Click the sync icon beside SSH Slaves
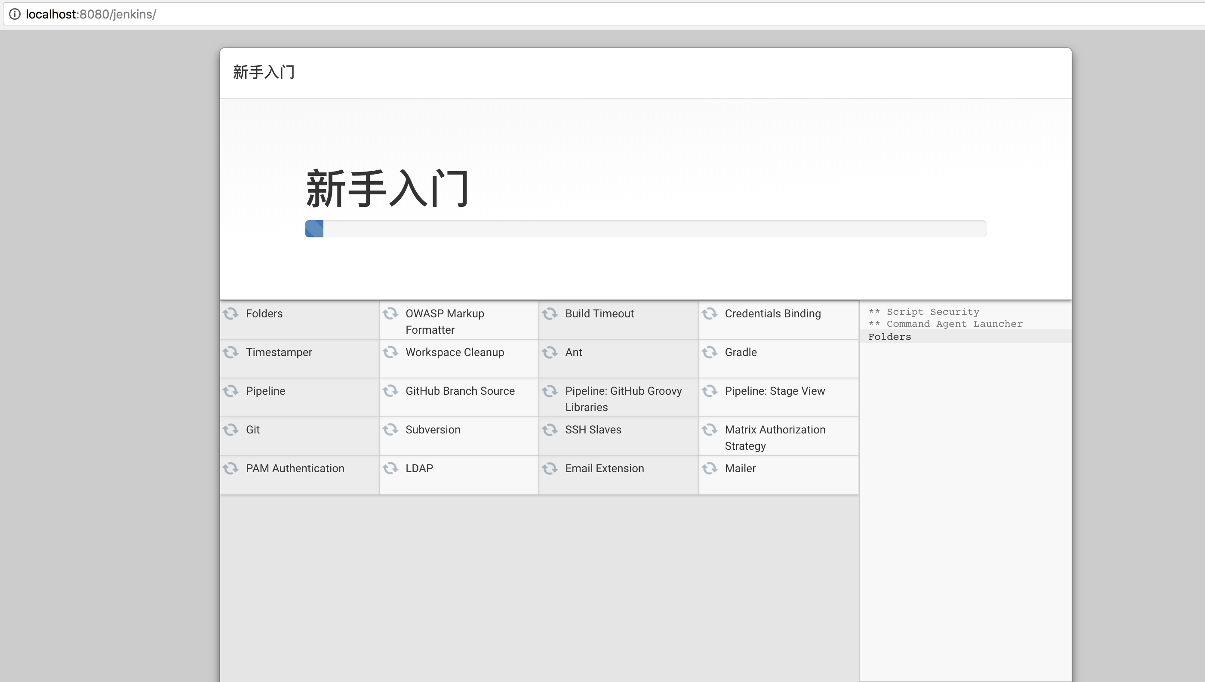The image size is (1205, 682). pyautogui.click(x=550, y=430)
